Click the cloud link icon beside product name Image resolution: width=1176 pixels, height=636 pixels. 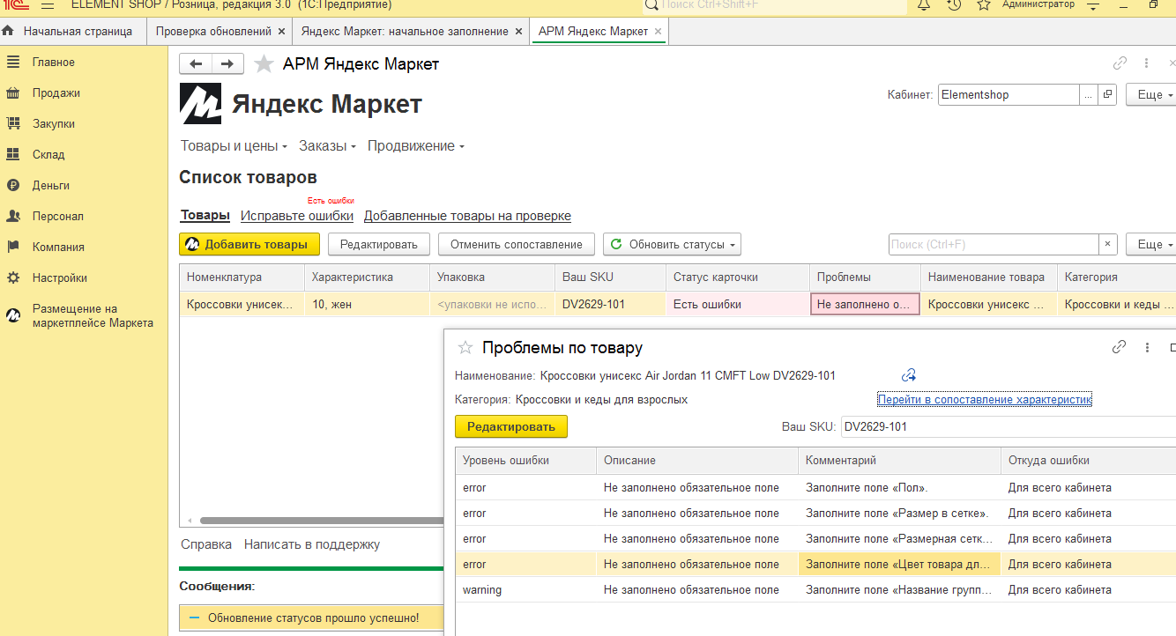pos(909,376)
